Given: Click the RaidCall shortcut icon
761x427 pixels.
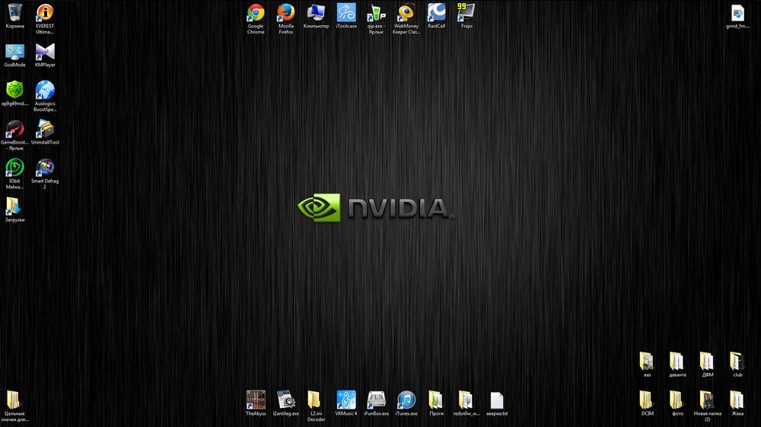Looking at the screenshot, I should tap(436, 13).
